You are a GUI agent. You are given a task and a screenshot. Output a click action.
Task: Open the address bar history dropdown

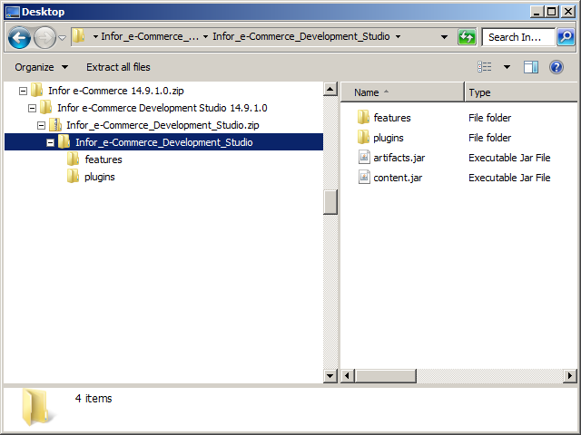coord(444,37)
